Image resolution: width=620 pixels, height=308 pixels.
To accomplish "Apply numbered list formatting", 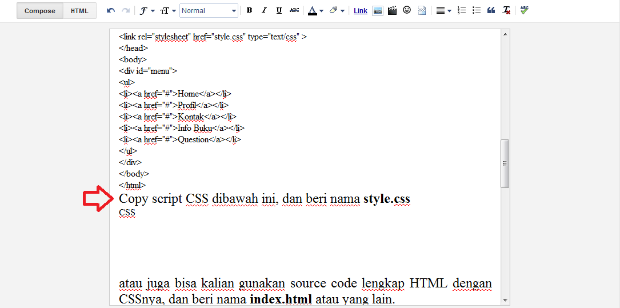I will click(462, 11).
